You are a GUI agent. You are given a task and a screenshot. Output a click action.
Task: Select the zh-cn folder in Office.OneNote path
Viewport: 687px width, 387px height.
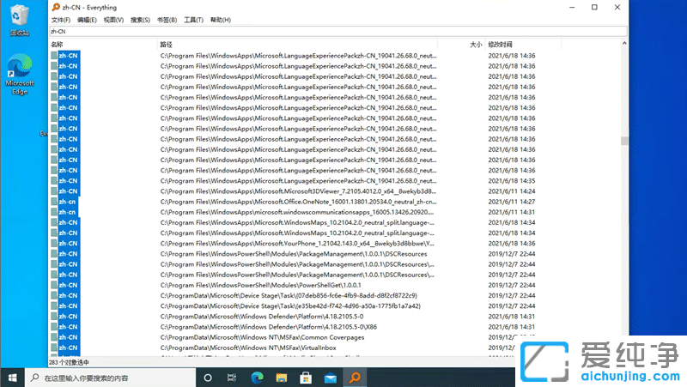coord(67,202)
